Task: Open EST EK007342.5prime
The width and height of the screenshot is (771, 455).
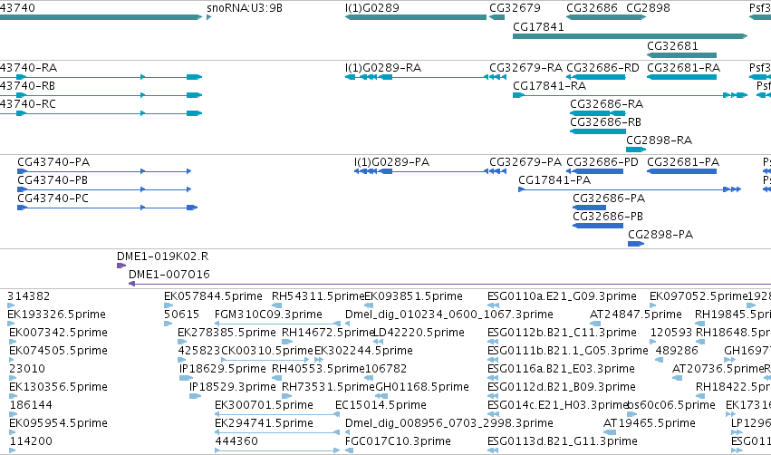Action: 11,342
